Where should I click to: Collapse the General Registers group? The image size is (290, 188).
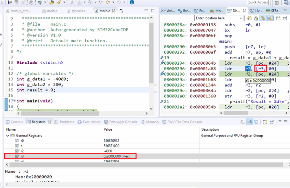(x=7, y=136)
